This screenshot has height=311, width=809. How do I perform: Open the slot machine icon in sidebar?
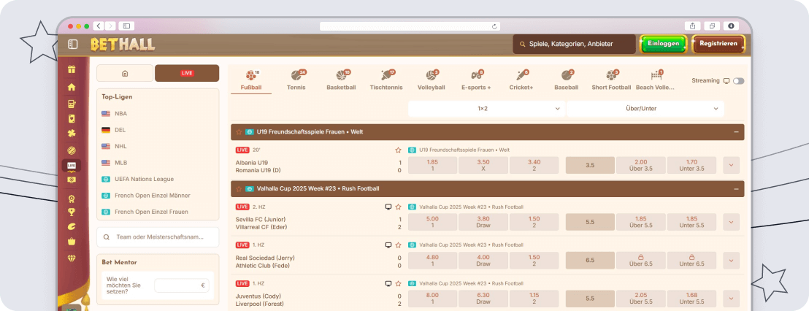tap(72, 104)
